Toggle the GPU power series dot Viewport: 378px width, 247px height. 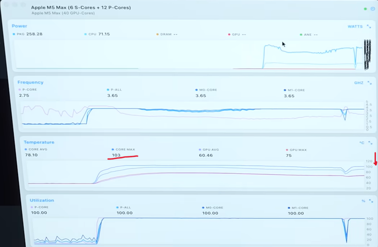pos(229,35)
